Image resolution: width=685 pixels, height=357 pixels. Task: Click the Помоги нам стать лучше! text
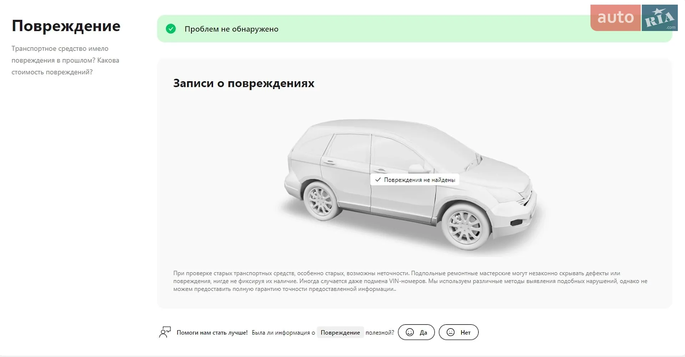tap(212, 332)
